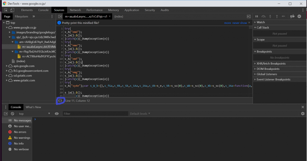Expand the ssl.gstatic.com node
The height and width of the screenshot is (161, 307).
pyautogui.click(x=7, y=76)
